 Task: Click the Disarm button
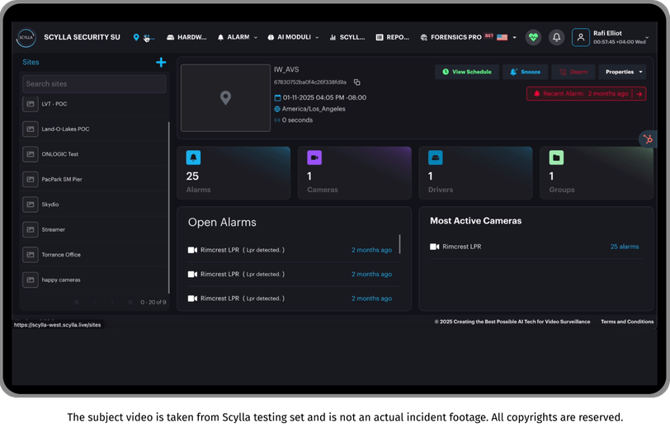point(573,72)
